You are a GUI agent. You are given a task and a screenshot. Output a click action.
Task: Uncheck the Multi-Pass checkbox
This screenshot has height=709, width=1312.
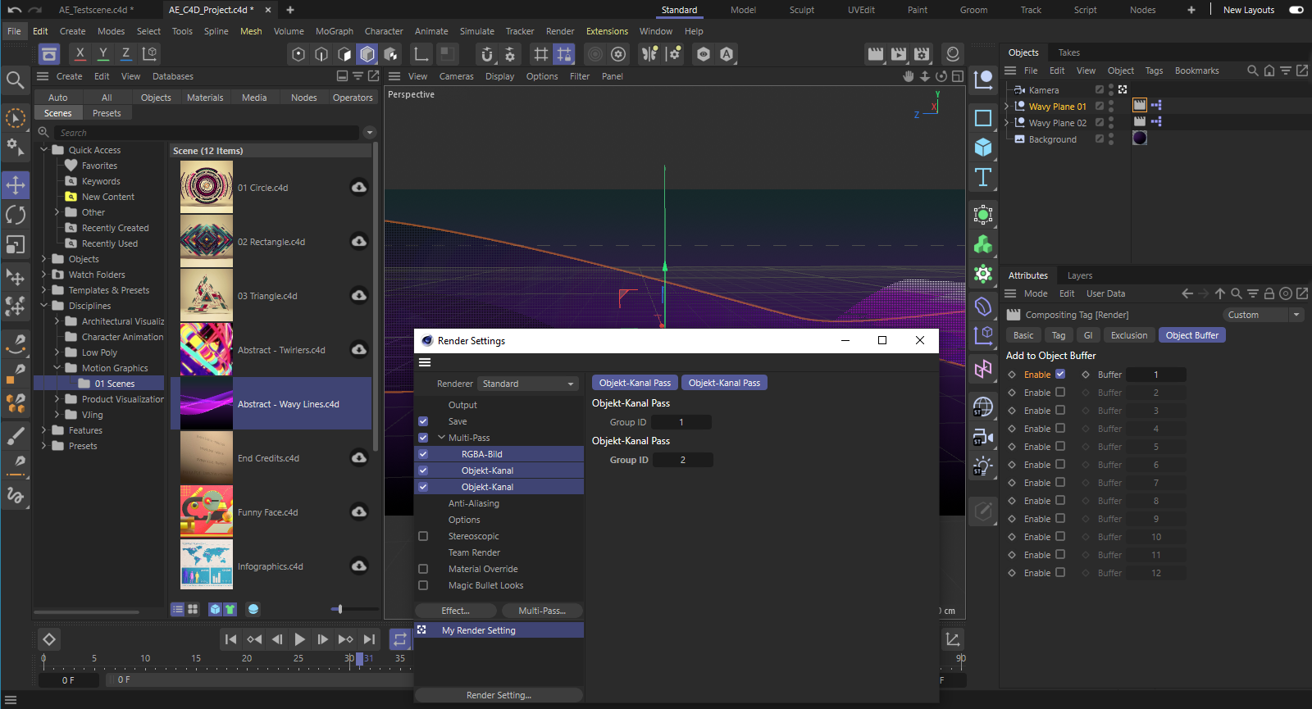[x=423, y=438]
